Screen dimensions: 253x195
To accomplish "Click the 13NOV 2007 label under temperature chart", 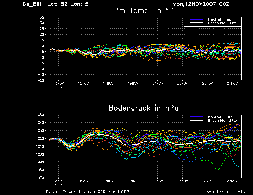I will click(59, 85).
